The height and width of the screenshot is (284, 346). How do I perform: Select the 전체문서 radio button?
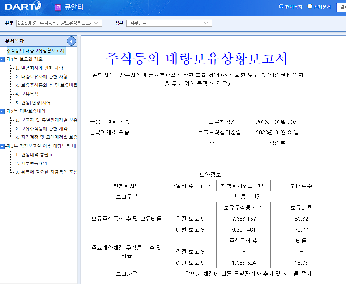(x=310, y=7)
